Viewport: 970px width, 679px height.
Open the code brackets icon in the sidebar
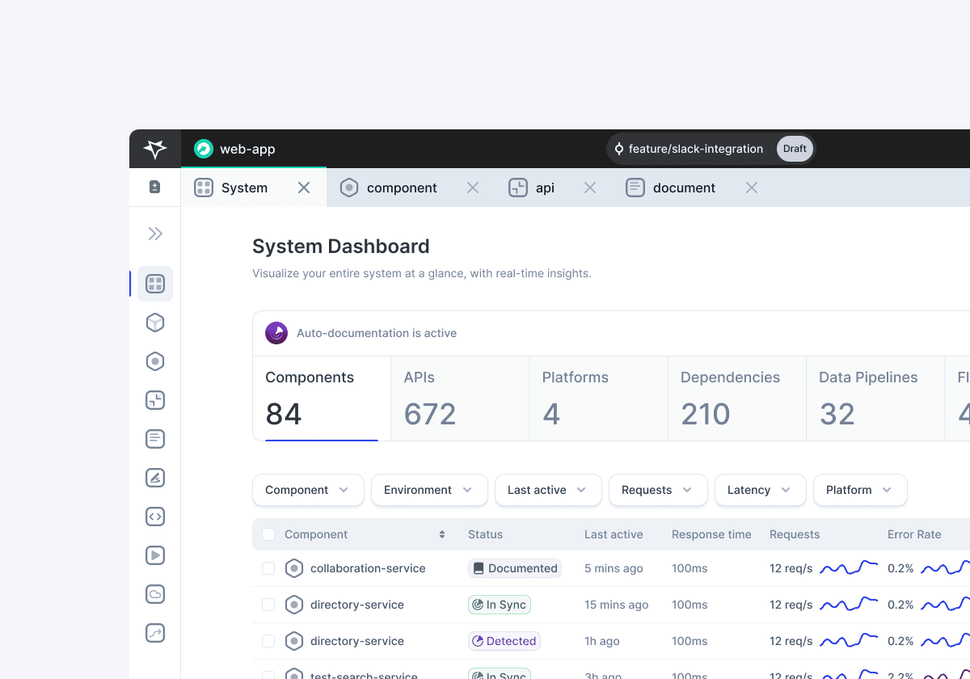(155, 517)
